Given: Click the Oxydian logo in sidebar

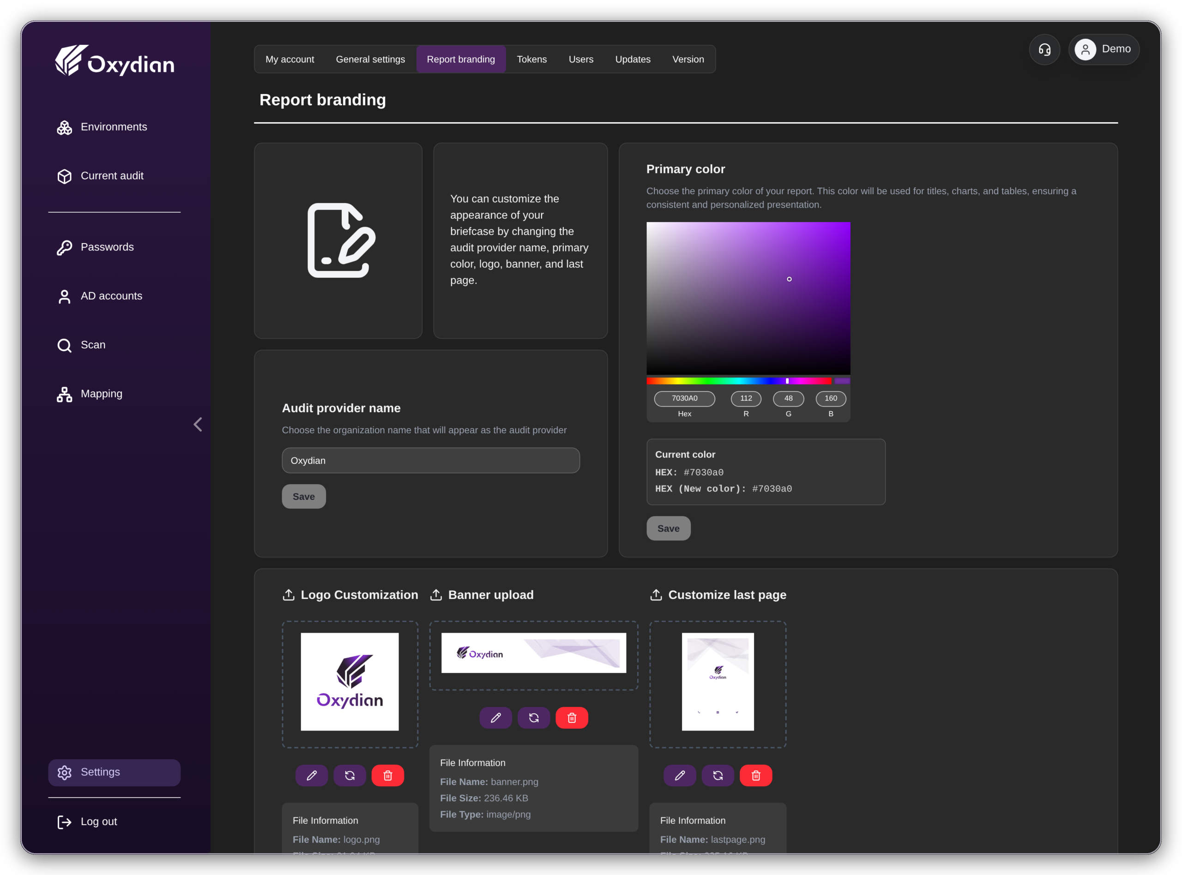Looking at the screenshot, I should coord(115,60).
